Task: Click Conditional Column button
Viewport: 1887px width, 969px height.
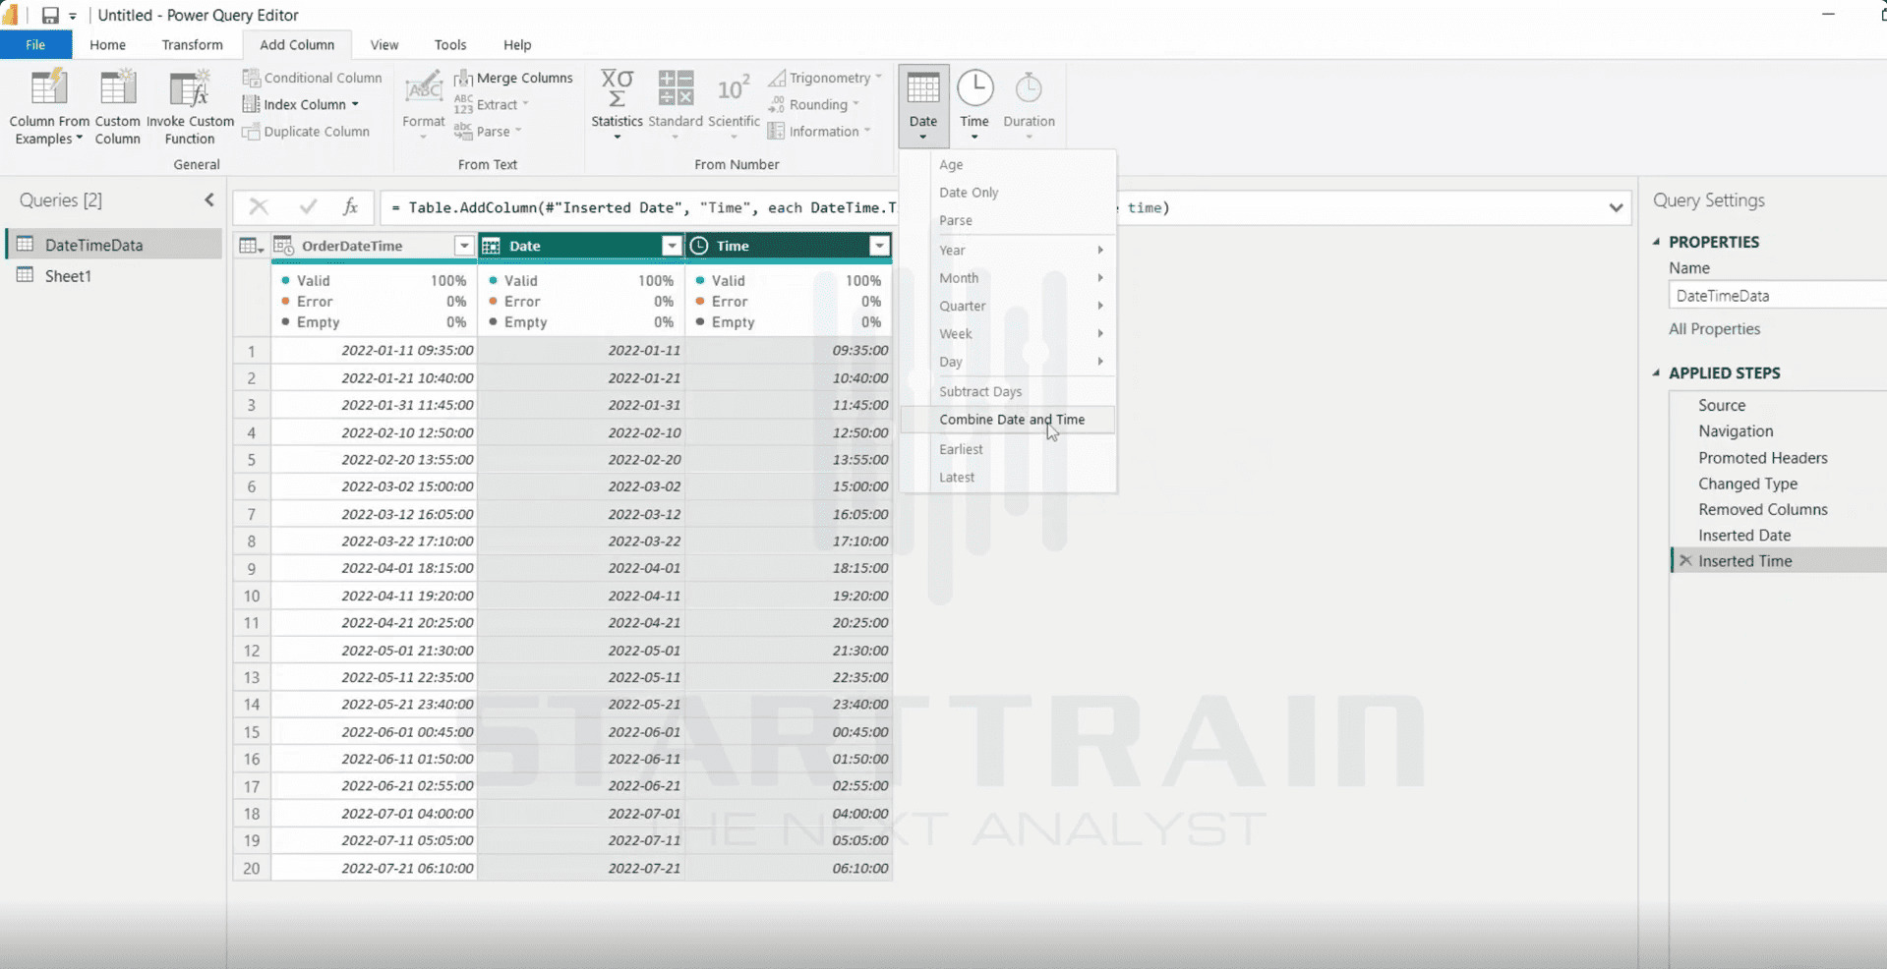Action: (313, 78)
